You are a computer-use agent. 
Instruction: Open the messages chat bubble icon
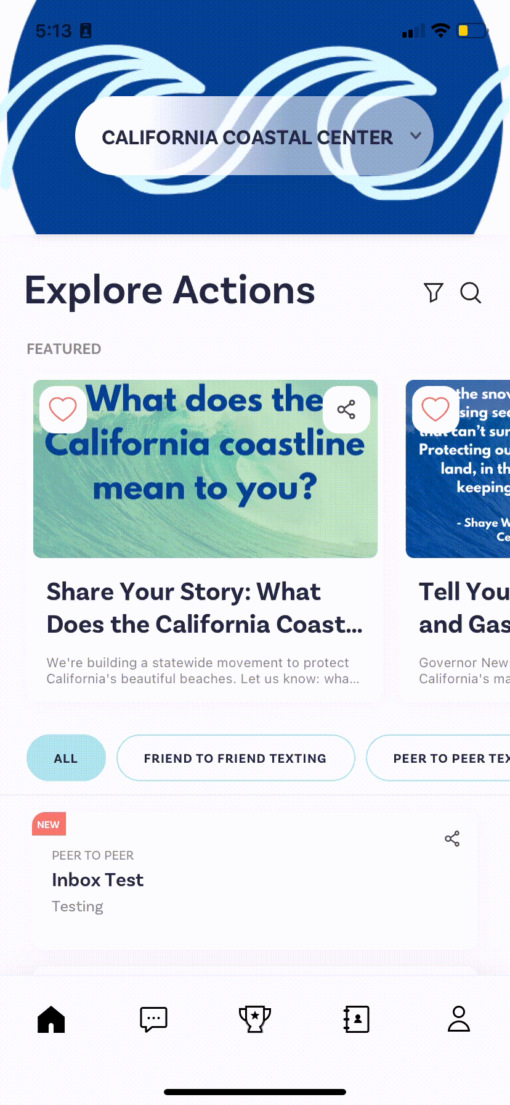pyautogui.click(x=153, y=1019)
